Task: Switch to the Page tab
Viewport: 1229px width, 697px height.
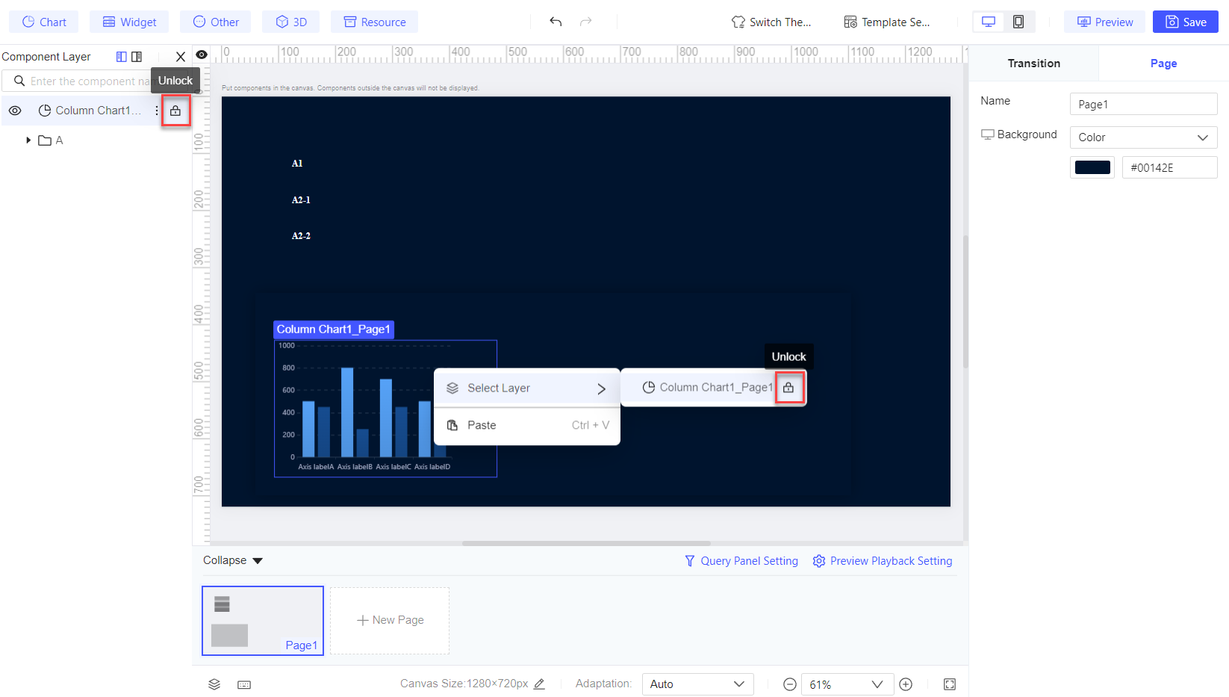Action: [x=1163, y=63]
